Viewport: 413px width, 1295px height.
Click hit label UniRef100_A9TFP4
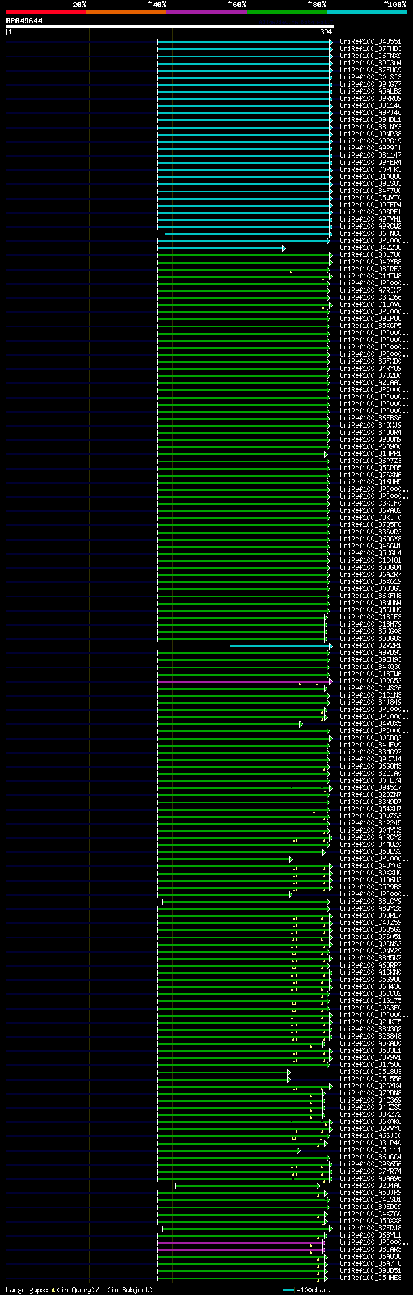point(370,205)
